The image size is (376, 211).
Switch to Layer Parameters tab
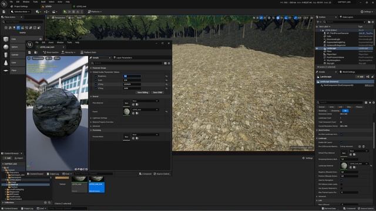[x=123, y=58]
